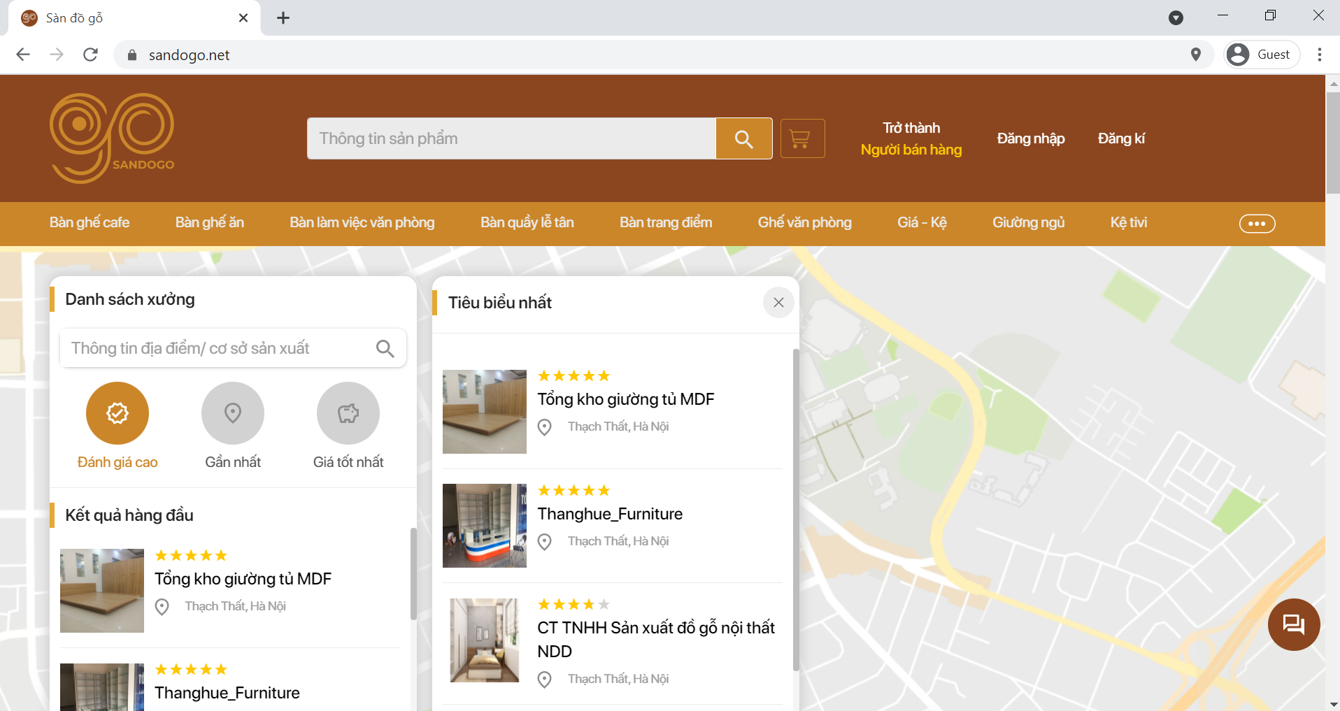Open Bàn làm việc văn phòng category
Screen dimensions: 1340x711
tap(362, 222)
